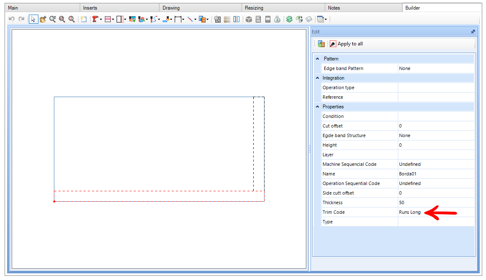The height and width of the screenshot is (280, 486).
Task: Open the Resizing tab
Action: point(283,8)
